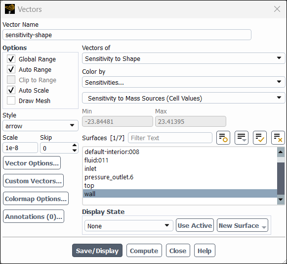Click the surfaces Filter Text field
Image resolution: width=287 pixels, height=264 pixels.
pos(170,138)
